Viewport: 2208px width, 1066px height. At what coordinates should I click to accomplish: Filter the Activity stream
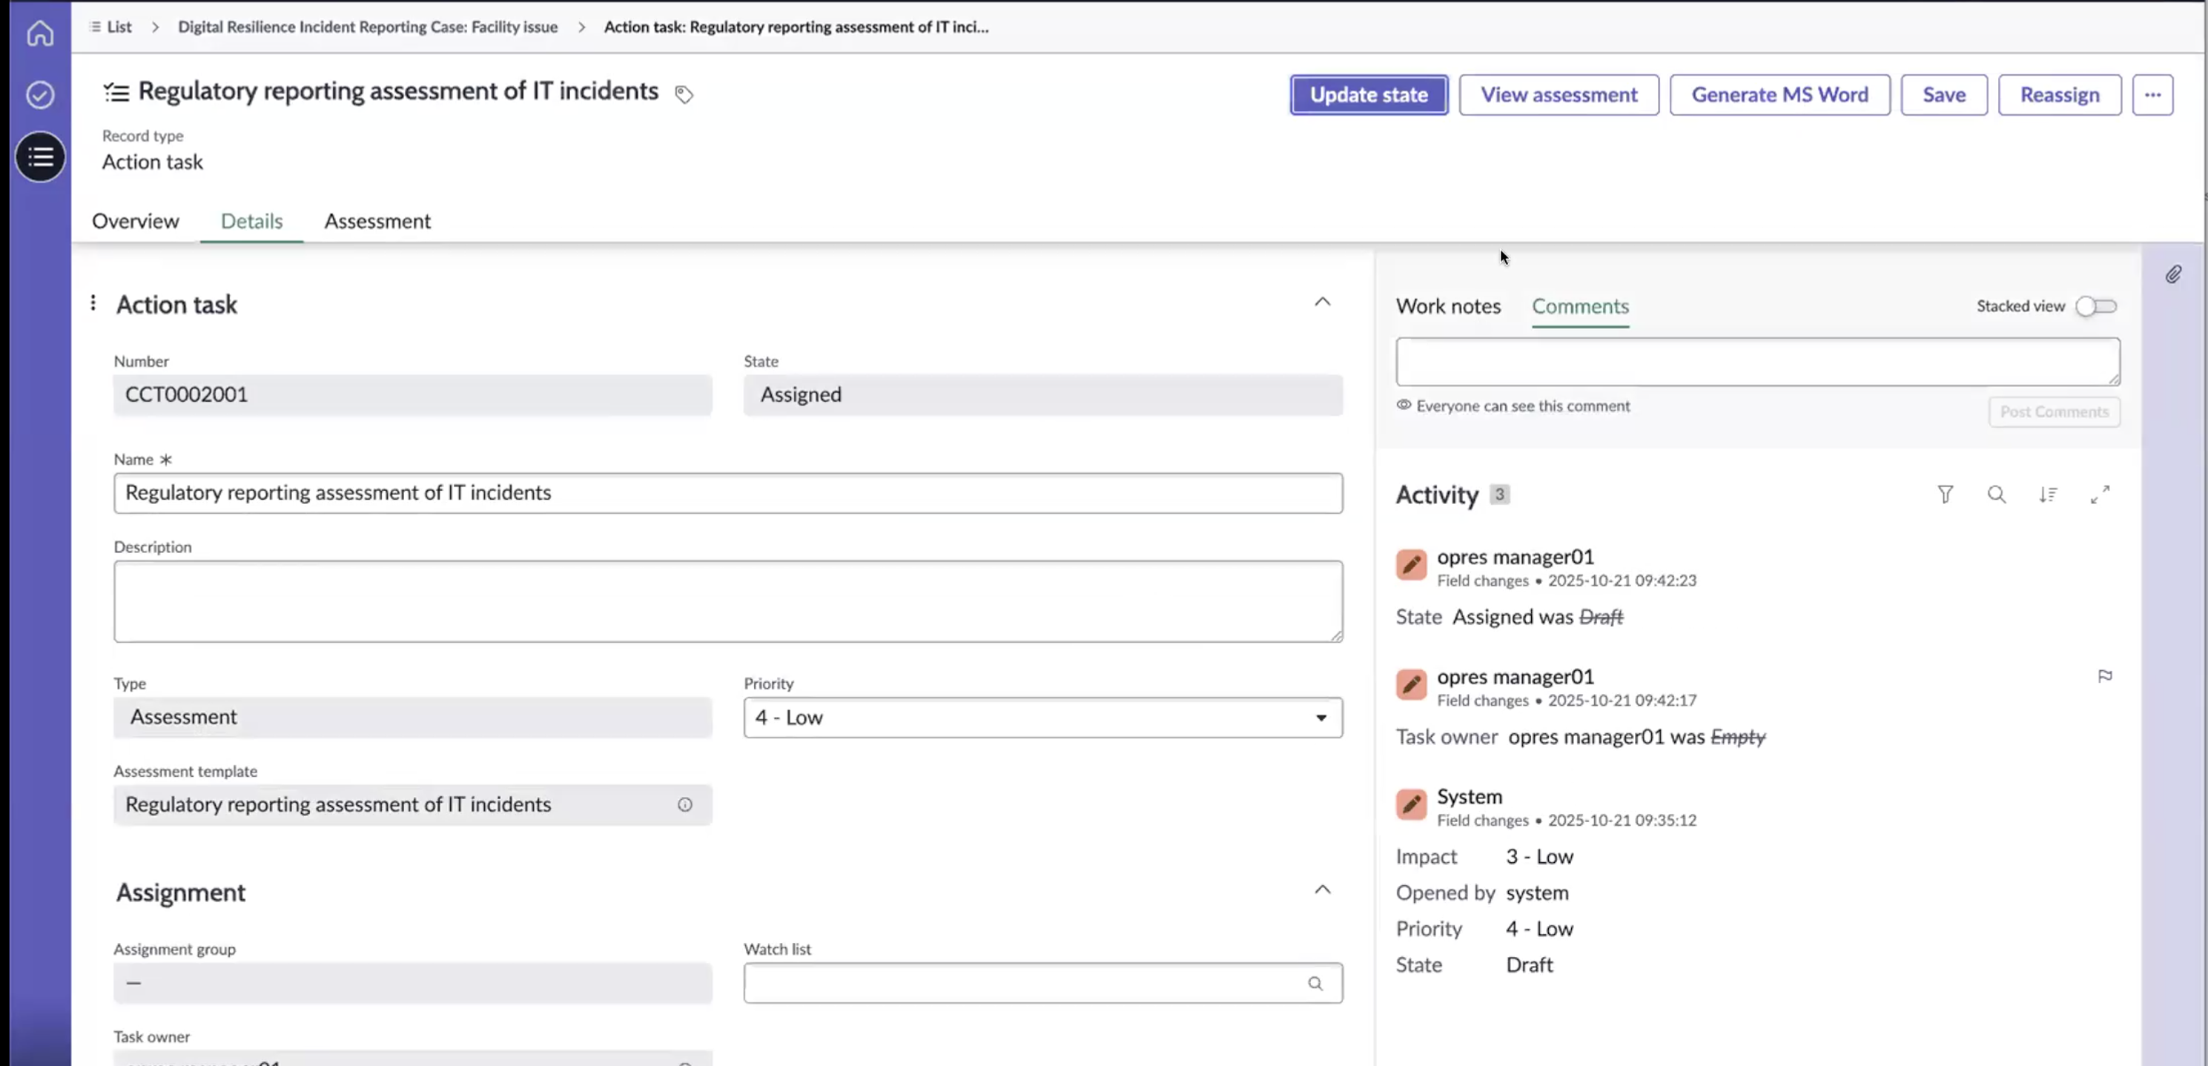1945,494
